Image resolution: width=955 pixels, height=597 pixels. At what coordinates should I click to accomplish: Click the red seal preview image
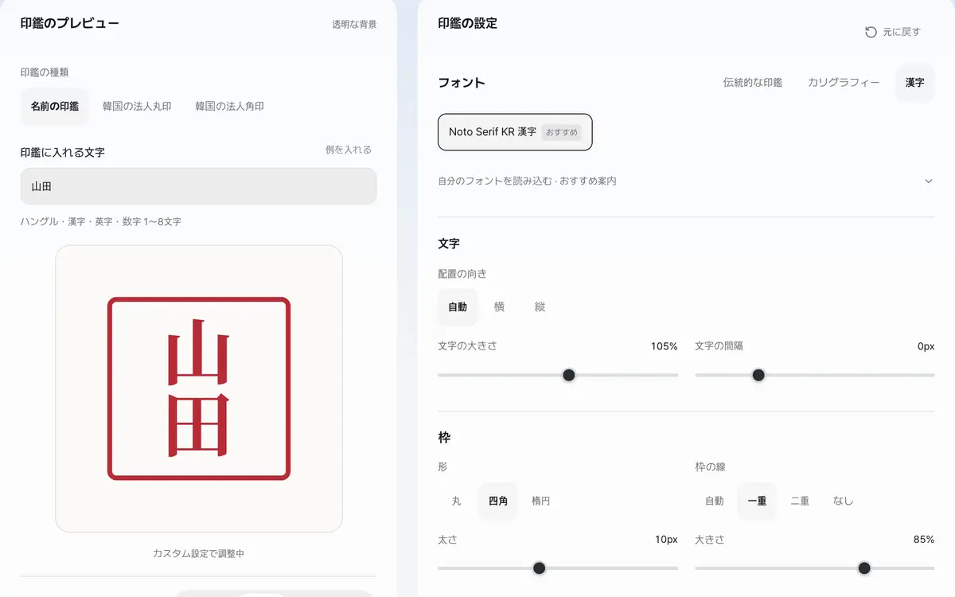click(x=199, y=388)
